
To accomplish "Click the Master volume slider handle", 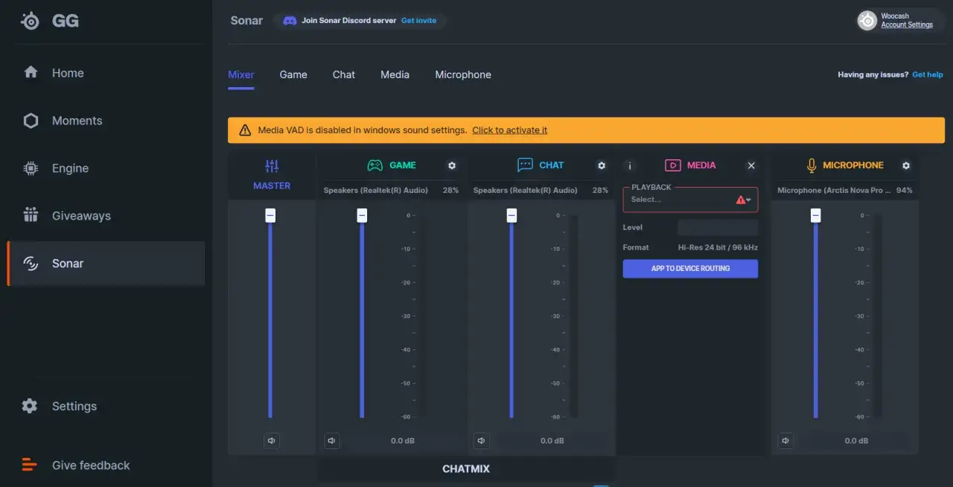I will [270, 215].
